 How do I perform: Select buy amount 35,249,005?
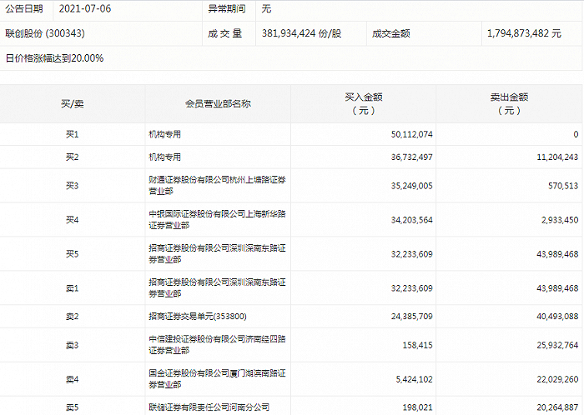[411, 186]
